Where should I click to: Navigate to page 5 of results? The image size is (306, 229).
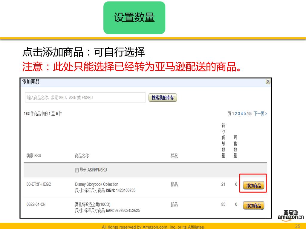245,114
